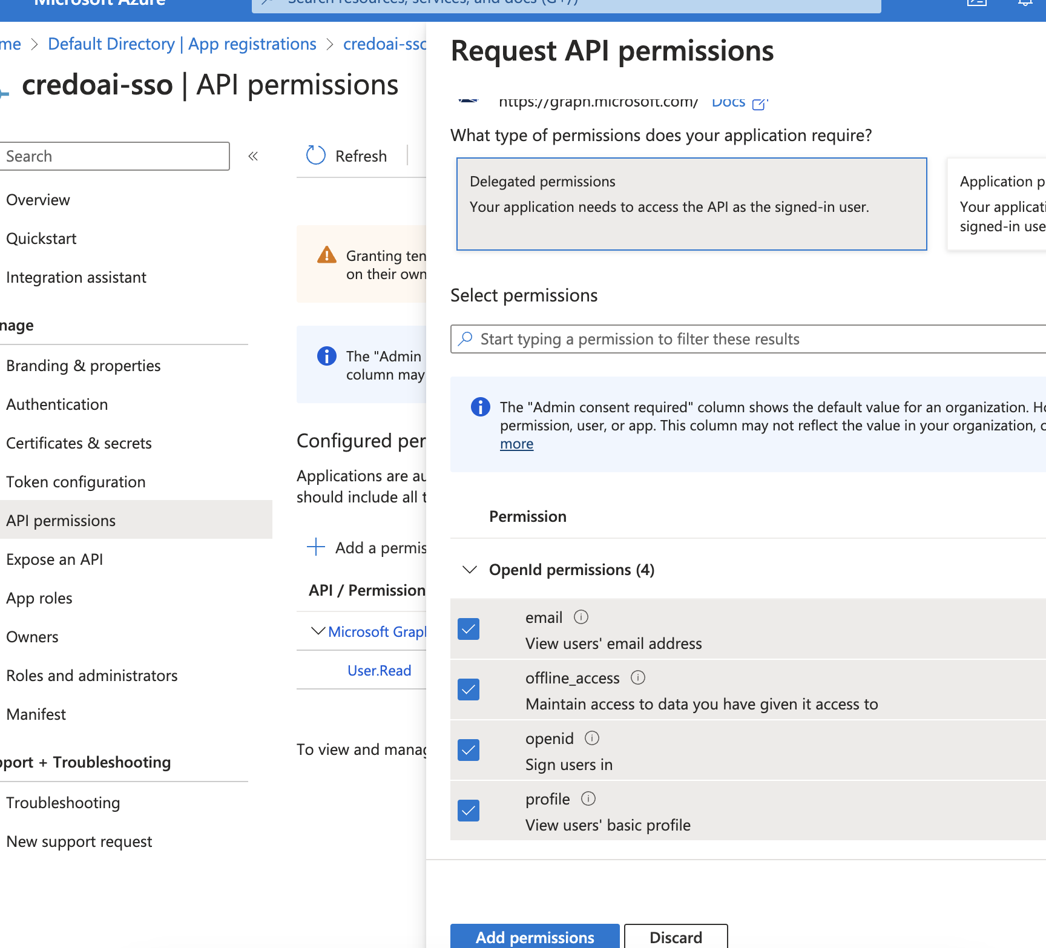Screen dimensions: 1046x948
Task: Open Certificates & secrets
Action: click(79, 443)
